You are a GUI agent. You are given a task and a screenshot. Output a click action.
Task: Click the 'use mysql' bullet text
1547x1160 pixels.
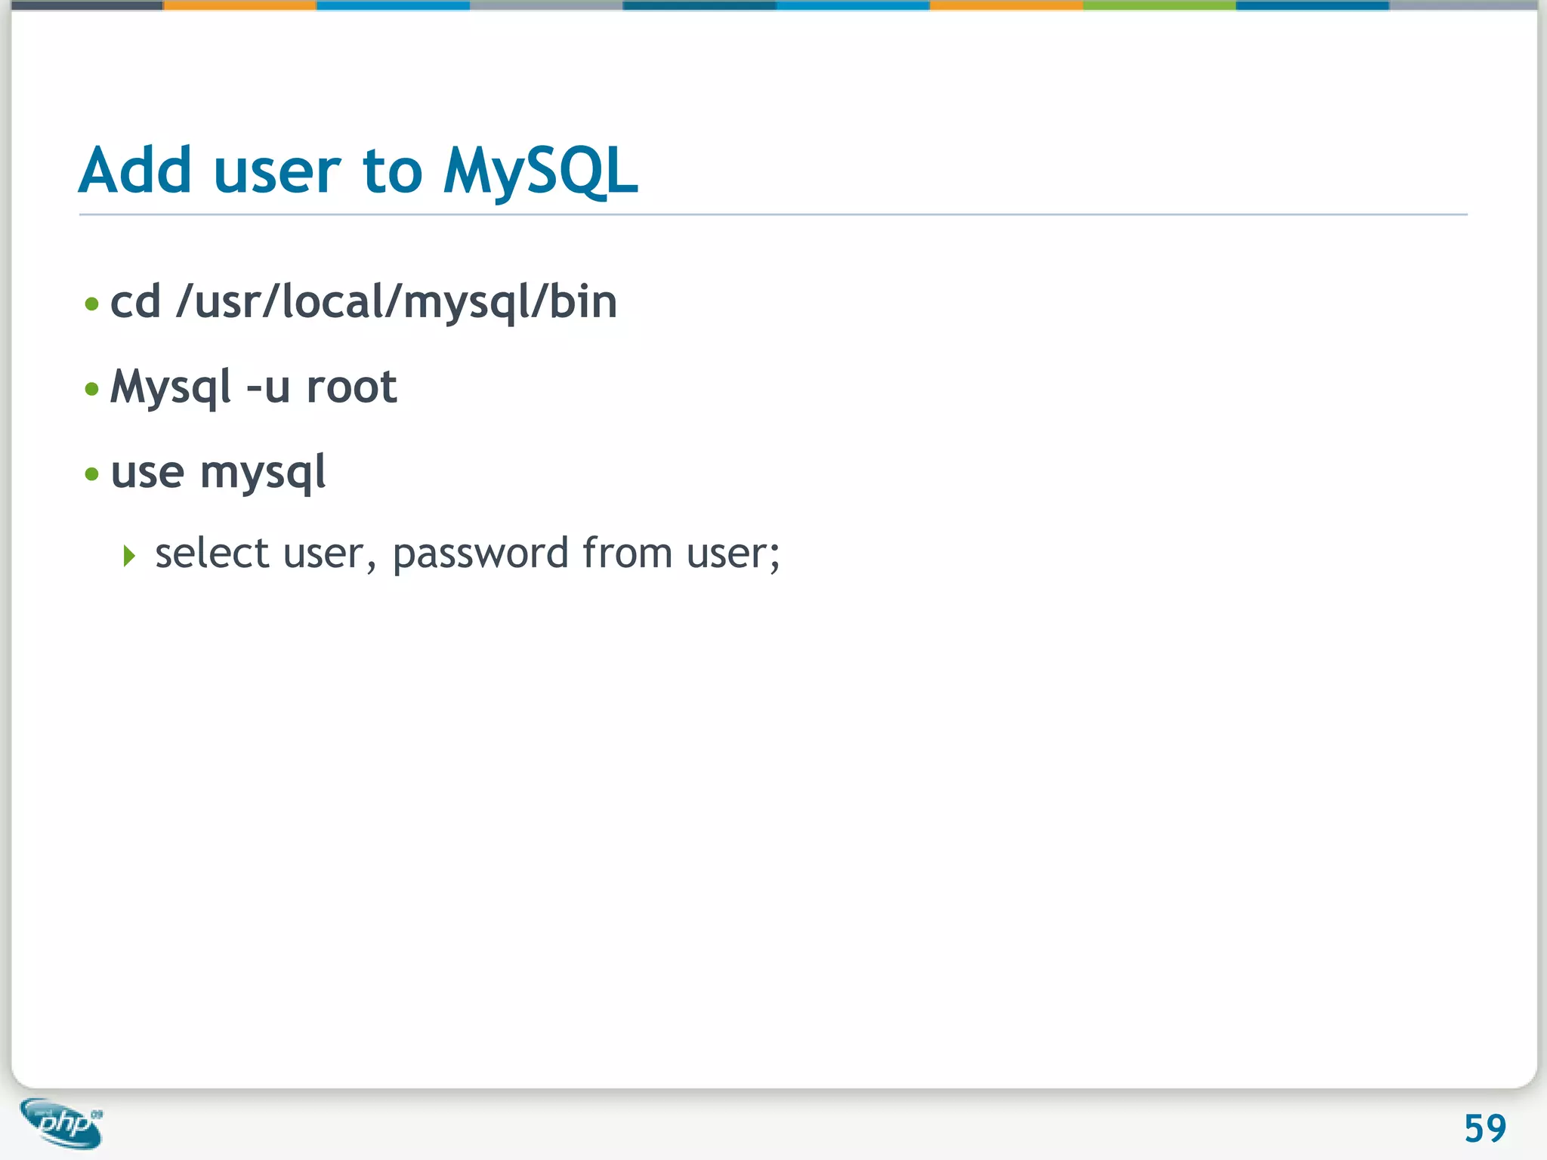[218, 473]
